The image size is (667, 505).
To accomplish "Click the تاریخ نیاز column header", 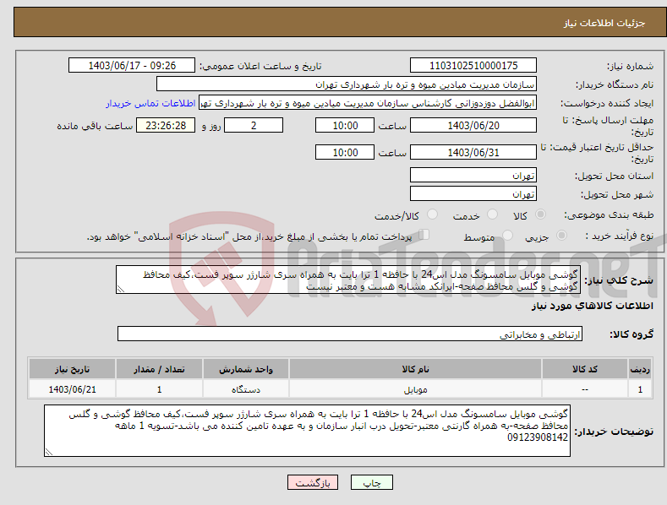I will click(x=73, y=369).
